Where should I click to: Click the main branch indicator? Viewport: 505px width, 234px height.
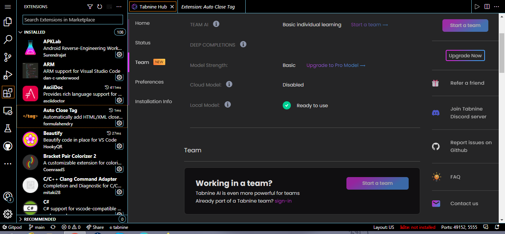36,227
